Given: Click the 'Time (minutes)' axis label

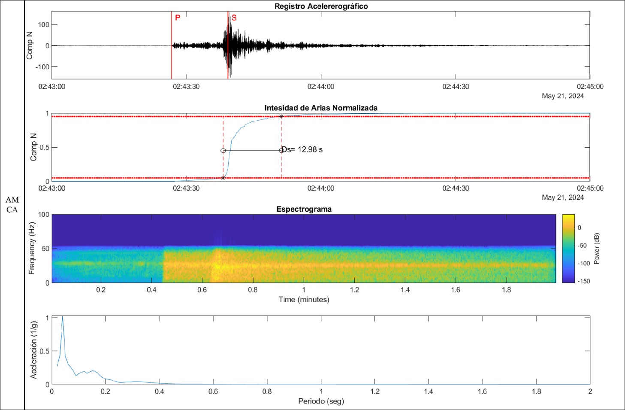Looking at the screenshot, I should click(x=304, y=299).
